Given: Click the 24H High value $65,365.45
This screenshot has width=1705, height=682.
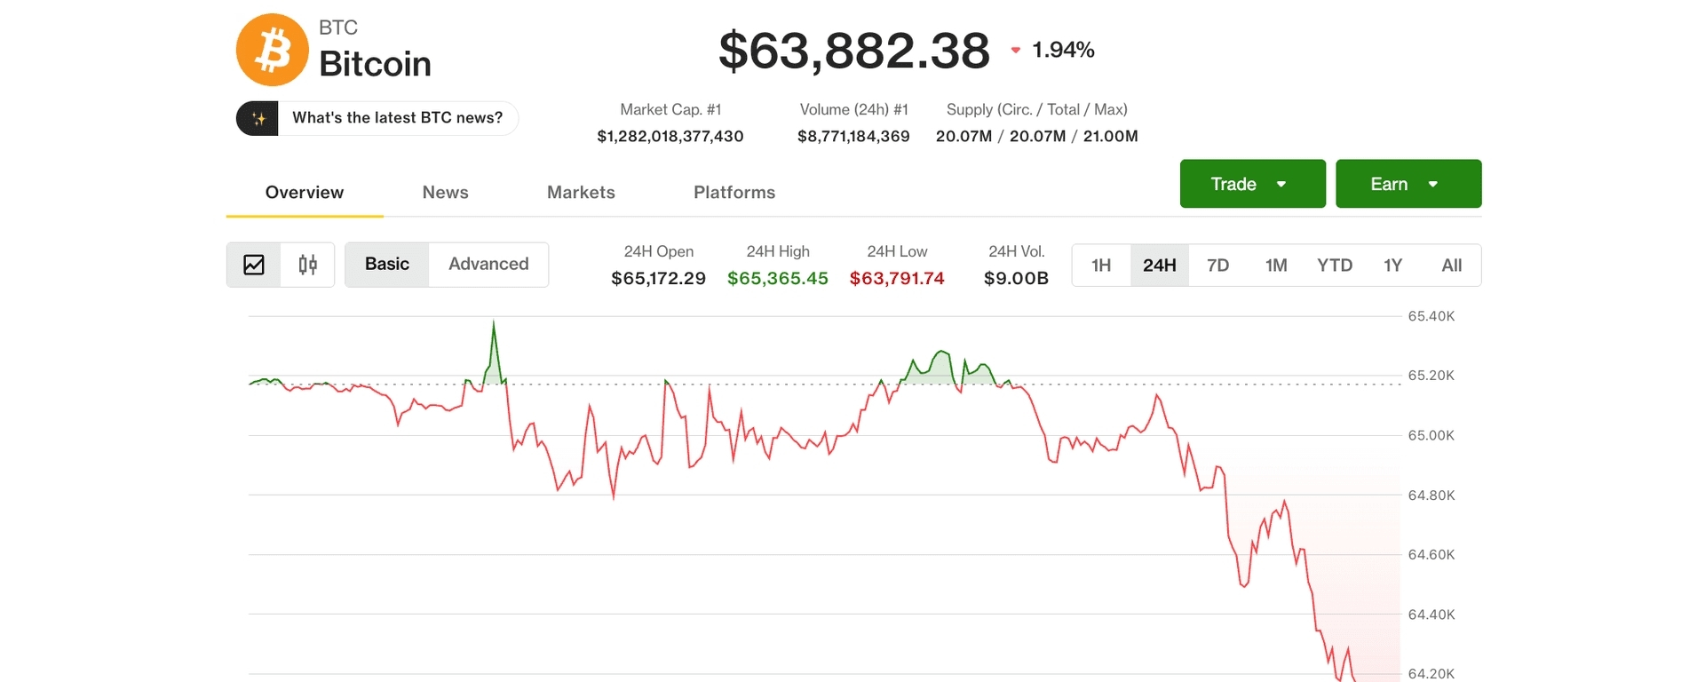Looking at the screenshot, I should tap(778, 279).
